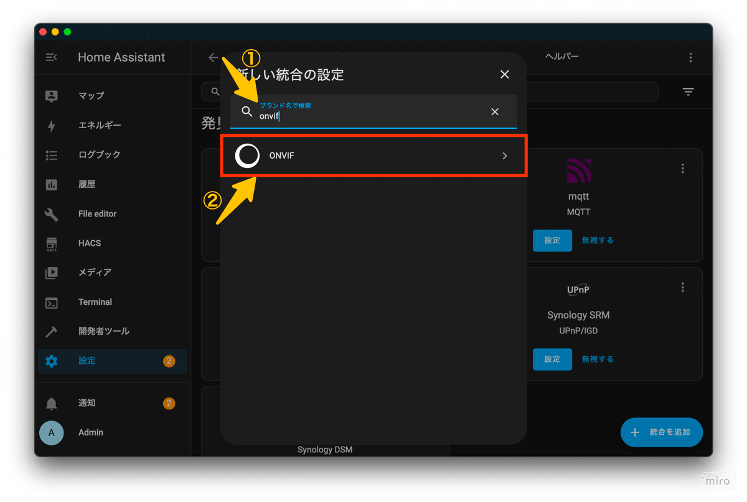
Task: Open File editor wrench icon
Action: pos(52,214)
